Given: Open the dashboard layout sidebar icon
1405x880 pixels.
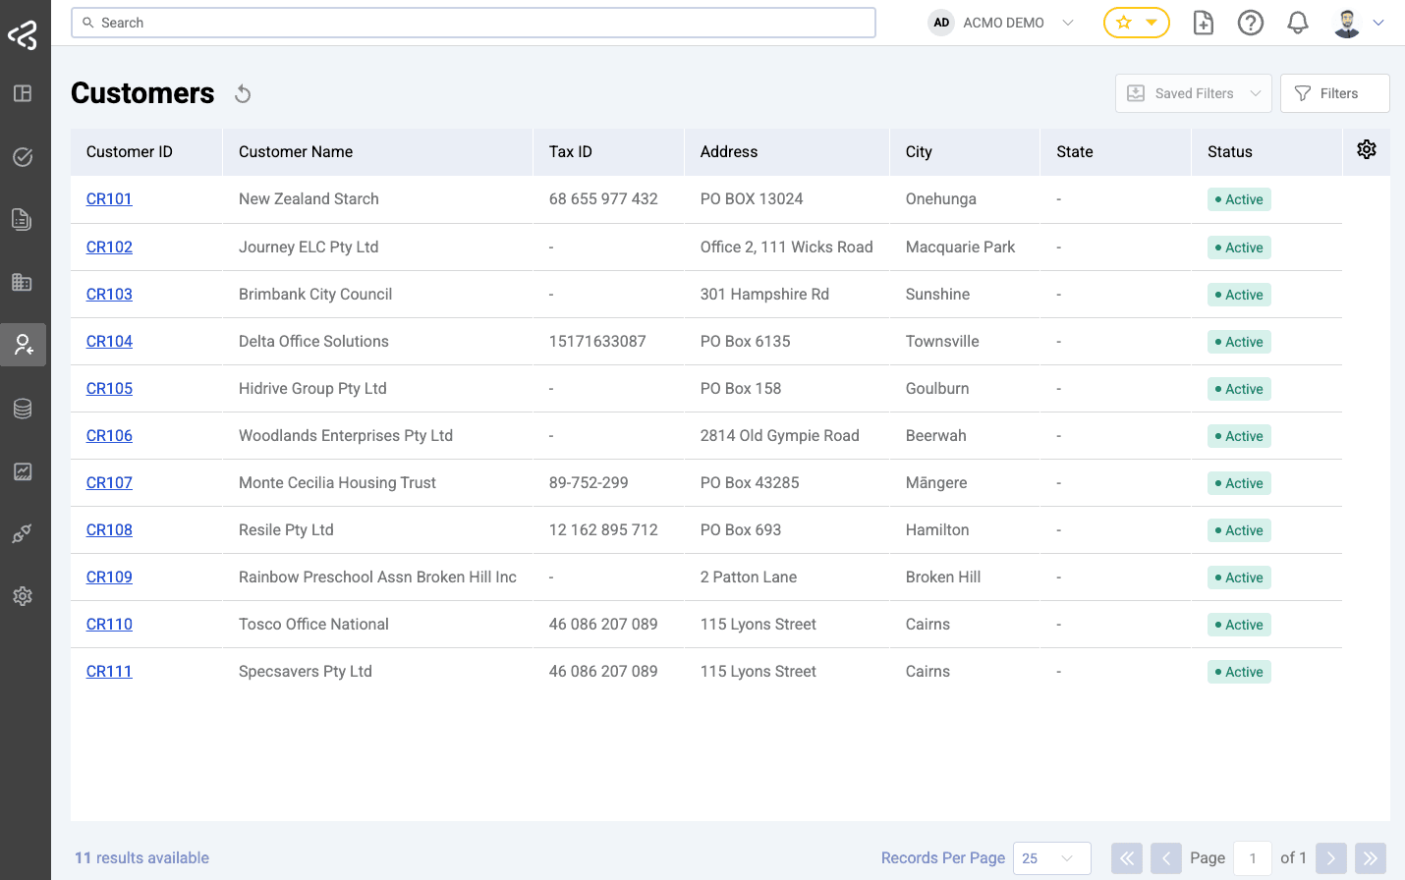Looking at the screenshot, I should click(23, 93).
